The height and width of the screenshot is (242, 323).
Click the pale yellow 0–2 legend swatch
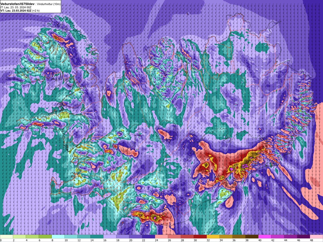(x=6, y=237)
